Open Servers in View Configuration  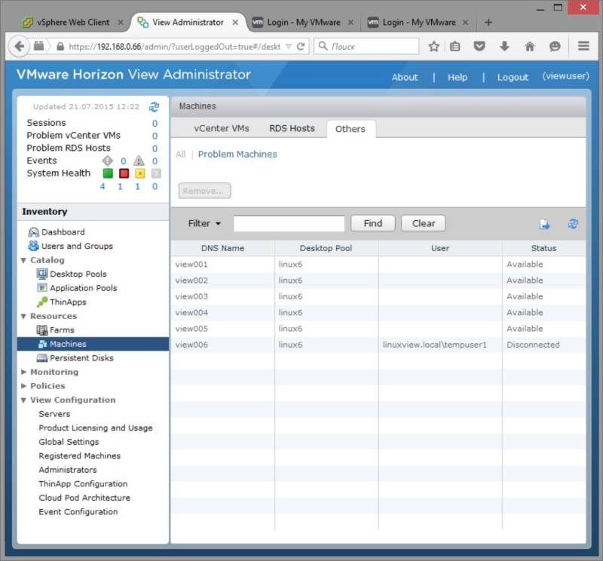point(54,414)
